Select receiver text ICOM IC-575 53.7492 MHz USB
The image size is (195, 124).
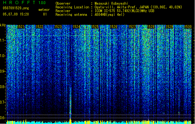124,11
